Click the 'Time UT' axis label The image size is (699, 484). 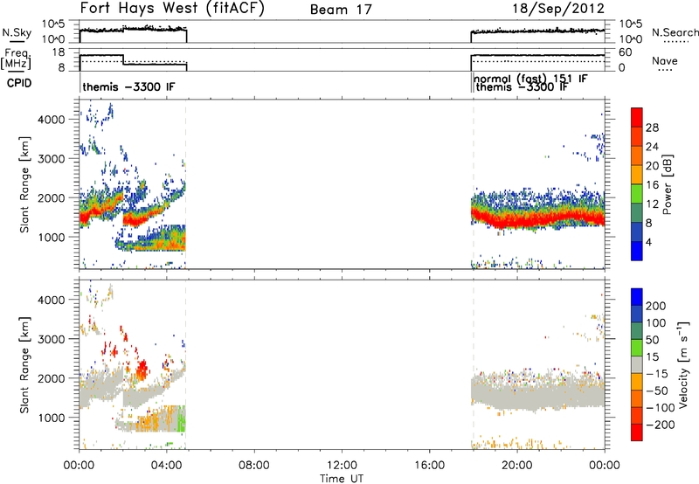coord(342,478)
